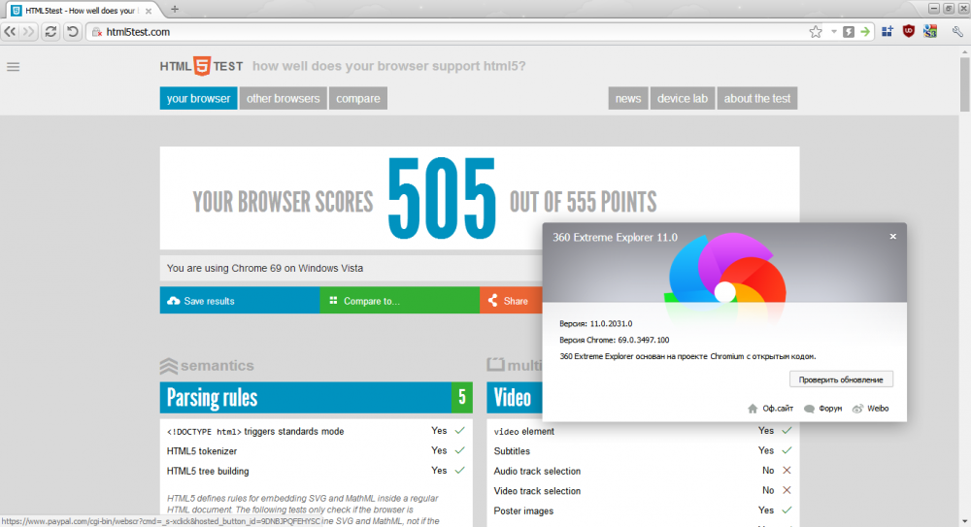Viewport: 971px width, 527px height.
Task: Click the Проверить обновление update button
Action: 841,379
